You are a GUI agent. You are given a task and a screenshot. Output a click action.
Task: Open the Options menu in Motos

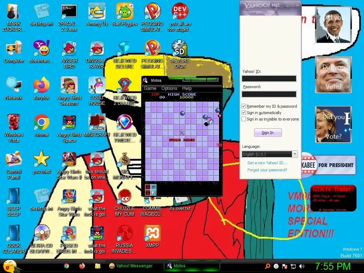coord(169,88)
